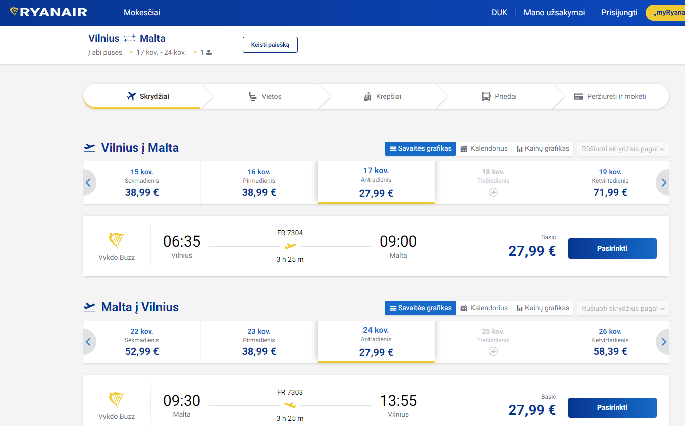
Task: Click the Krepšiai luggage step icon
Action: point(367,96)
